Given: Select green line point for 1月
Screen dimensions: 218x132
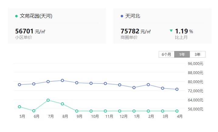Looking at the screenshot, I should click(x=134, y=111).
